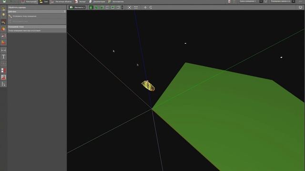The height and width of the screenshot is (171, 305).
Task: Select the coordinate axes tool in sidebar
Action: point(3,84)
